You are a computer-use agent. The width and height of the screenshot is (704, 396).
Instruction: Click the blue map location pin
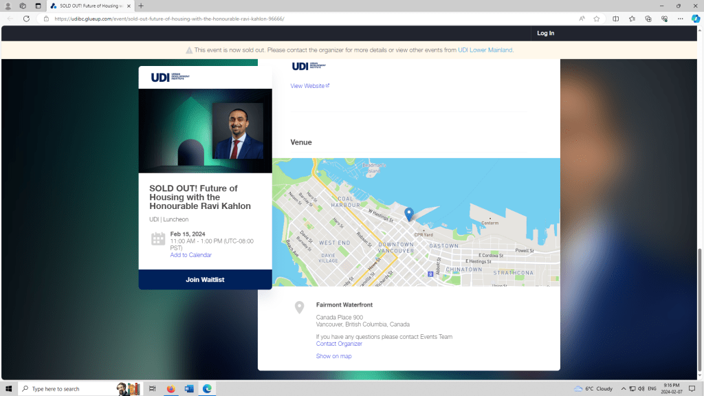click(x=409, y=214)
